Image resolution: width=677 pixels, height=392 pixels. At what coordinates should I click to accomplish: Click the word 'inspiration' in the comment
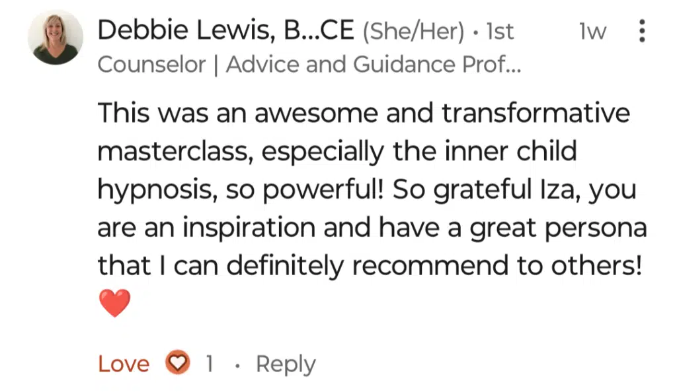(x=249, y=228)
